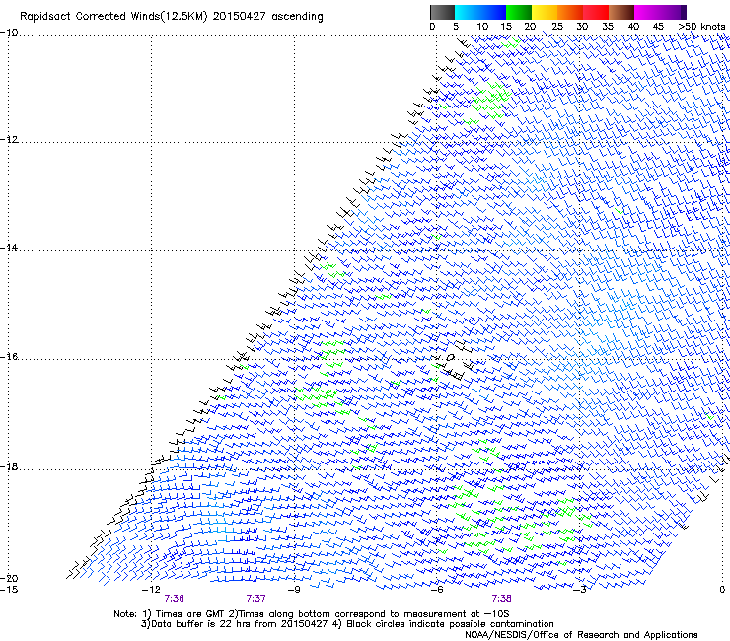Click the purple time label beneath longitude -12
Image resolution: width=730 pixels, height=641 pixels.
point(175,599)
